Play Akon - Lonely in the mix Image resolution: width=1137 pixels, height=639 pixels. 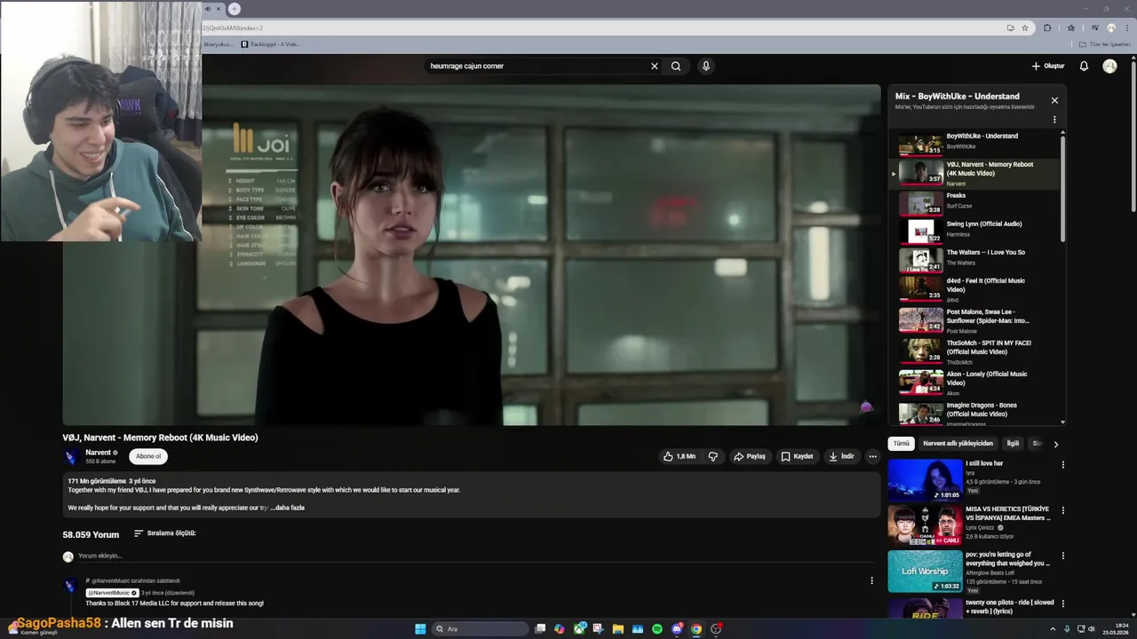[x=974, y=382]
